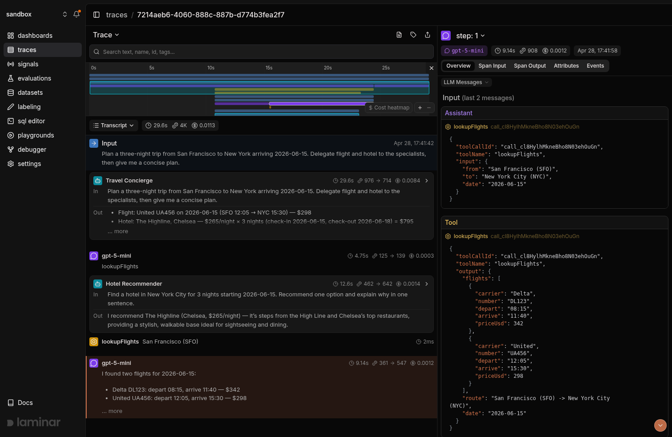The image size is (672, 437).
Task: Open the evaluations page
Action: click(43, 78)
